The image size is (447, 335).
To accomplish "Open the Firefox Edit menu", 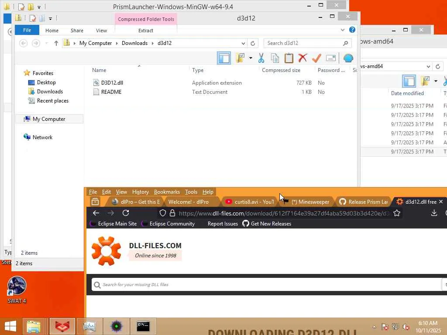I will [107, 192].
